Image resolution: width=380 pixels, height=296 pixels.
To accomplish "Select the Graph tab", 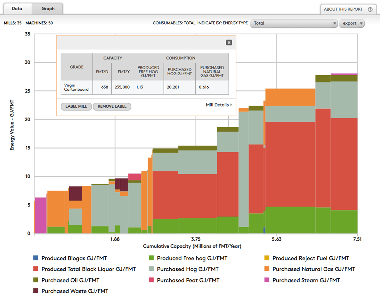I will coord(48,9).
